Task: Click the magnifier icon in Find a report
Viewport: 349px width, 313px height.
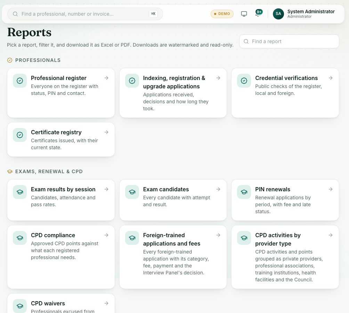Action: [246, 41]
